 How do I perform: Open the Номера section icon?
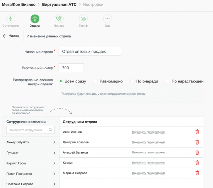click(x=59, y=19)
